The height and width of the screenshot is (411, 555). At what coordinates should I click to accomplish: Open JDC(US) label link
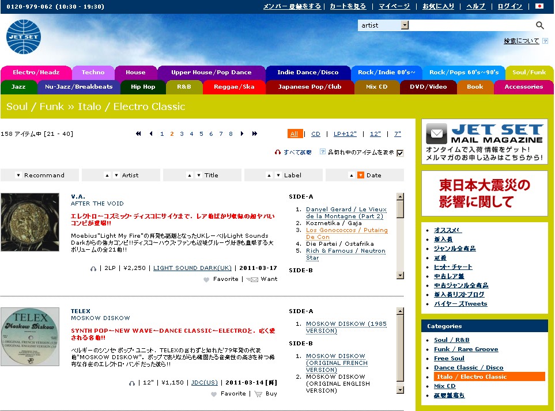[204, 382]
